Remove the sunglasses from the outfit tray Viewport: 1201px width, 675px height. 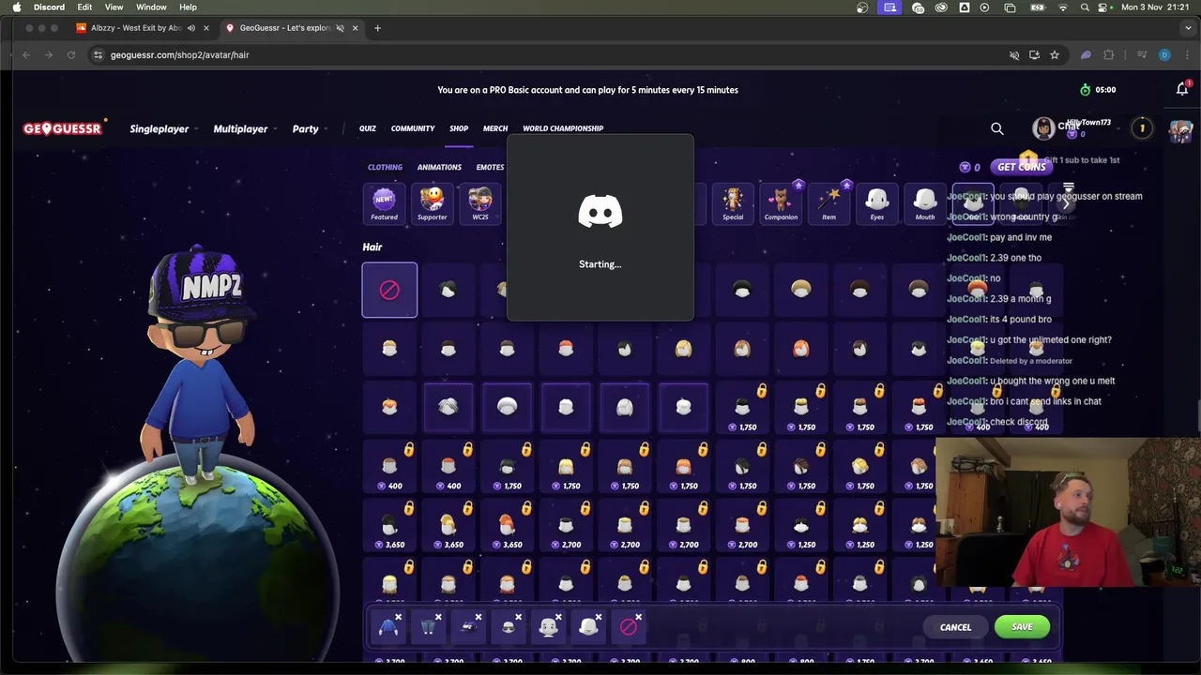[x=518, y=617]
